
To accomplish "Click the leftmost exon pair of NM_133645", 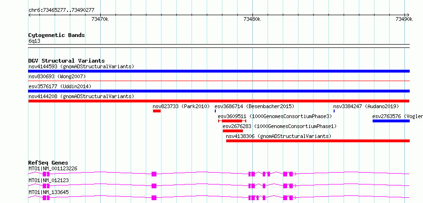I will point(46,198).
